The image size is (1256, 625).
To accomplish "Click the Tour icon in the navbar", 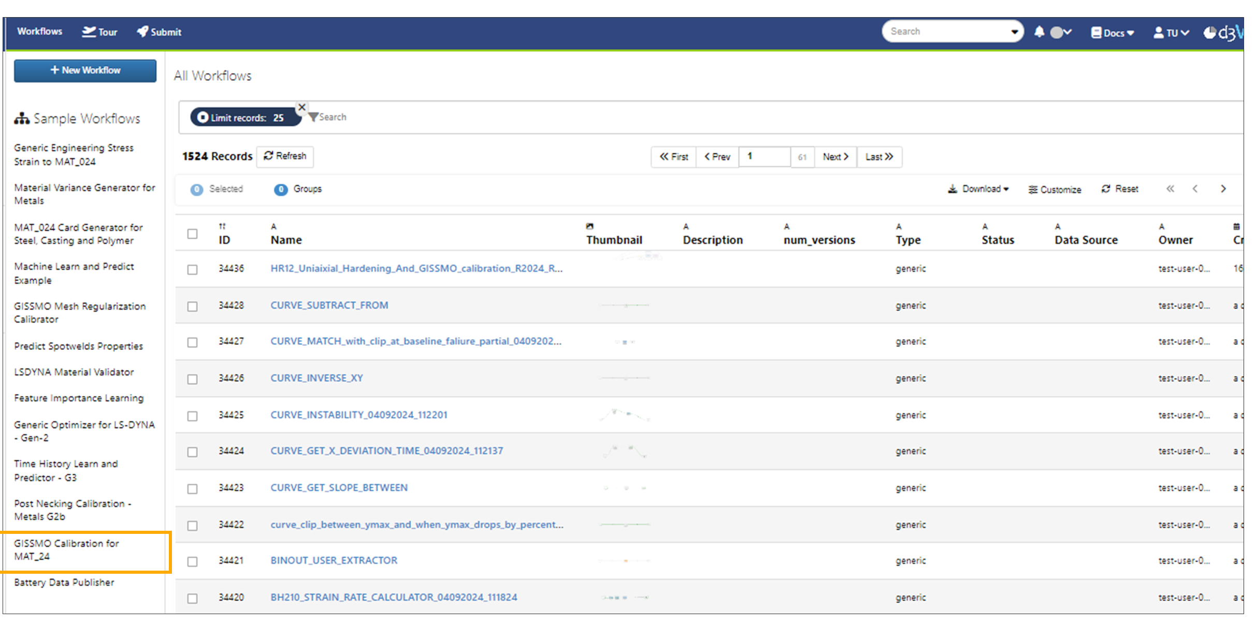I will 88,31.
